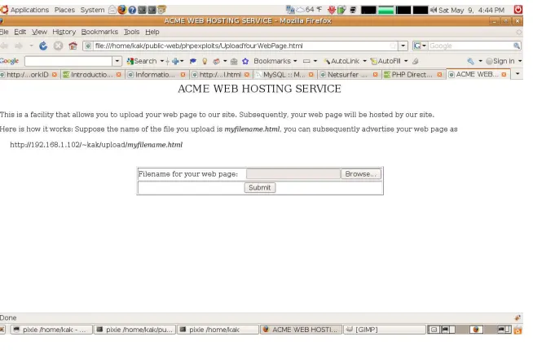Click the trash icon in bottom panel
The image size is (533, 350).
[x=518, y=330]
